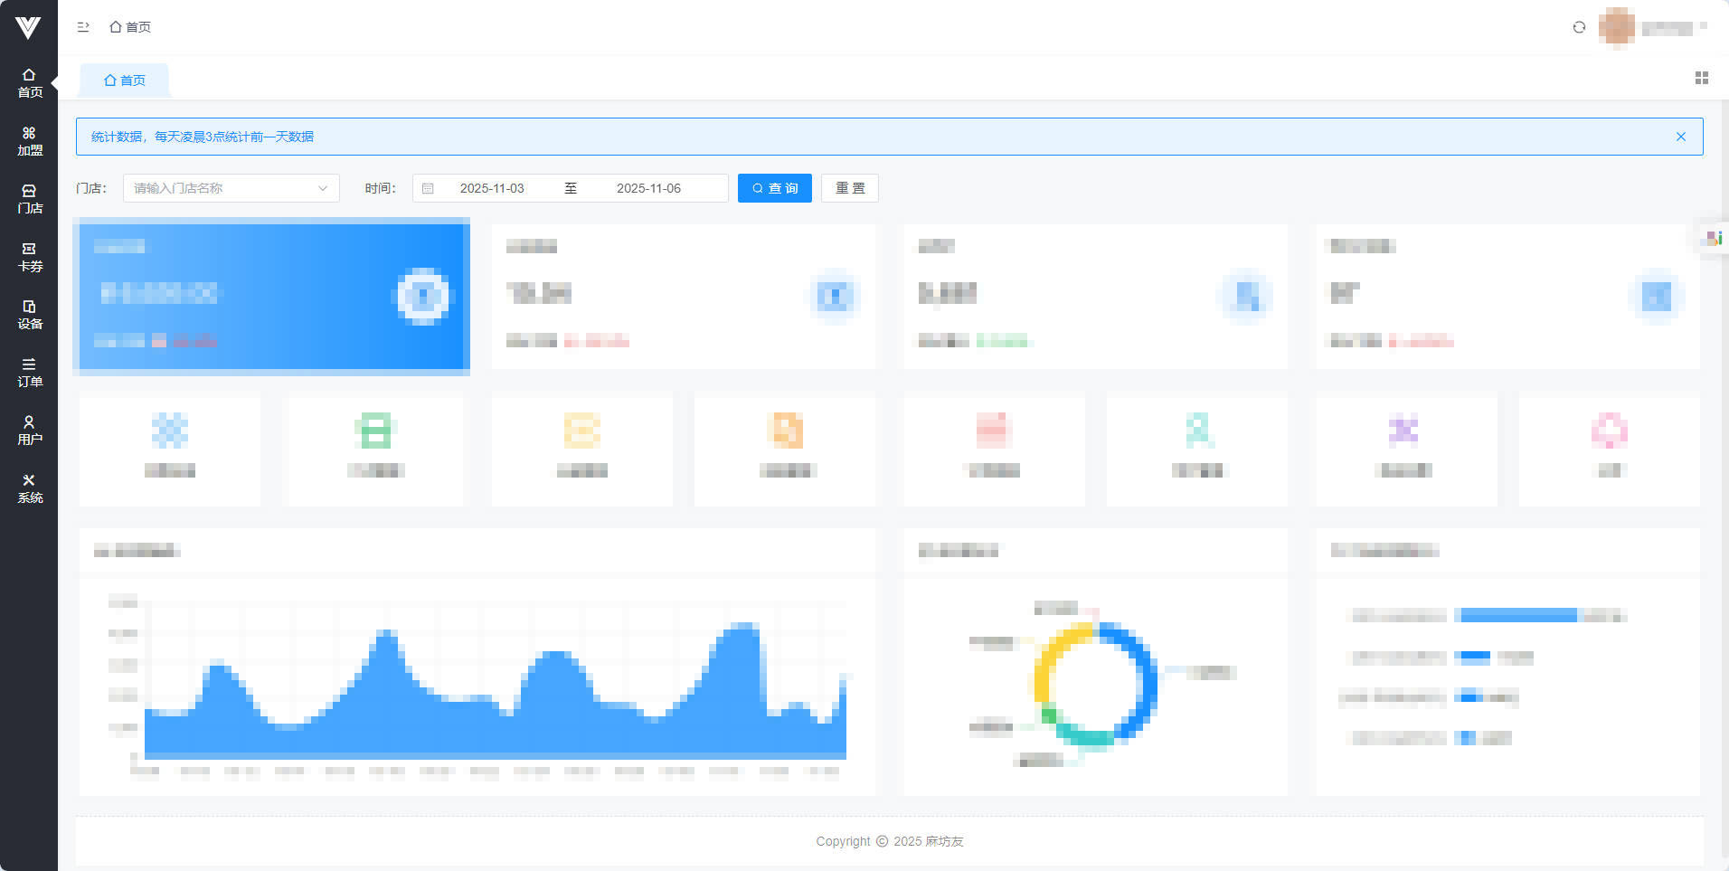Click the start date 2025-11-03 field
The image size is (1729, 871).
492,188
